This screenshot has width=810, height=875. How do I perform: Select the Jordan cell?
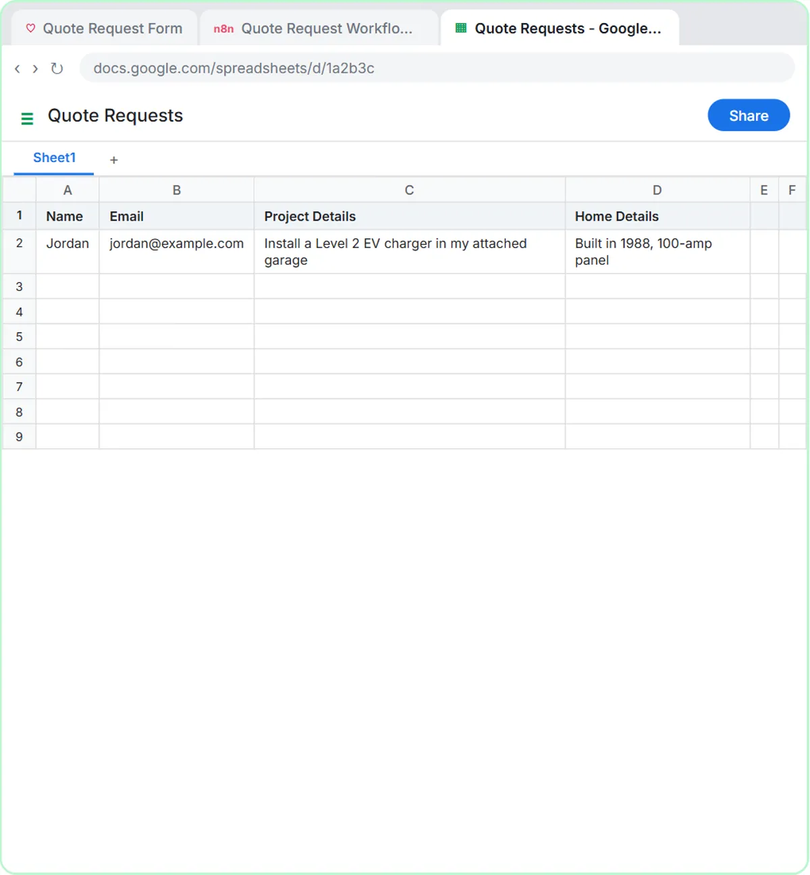click(67, 252)
